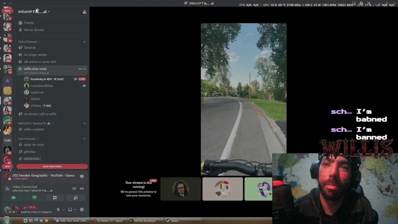Open microphone input options arrow
398x224 pixels.
[63, 210]
